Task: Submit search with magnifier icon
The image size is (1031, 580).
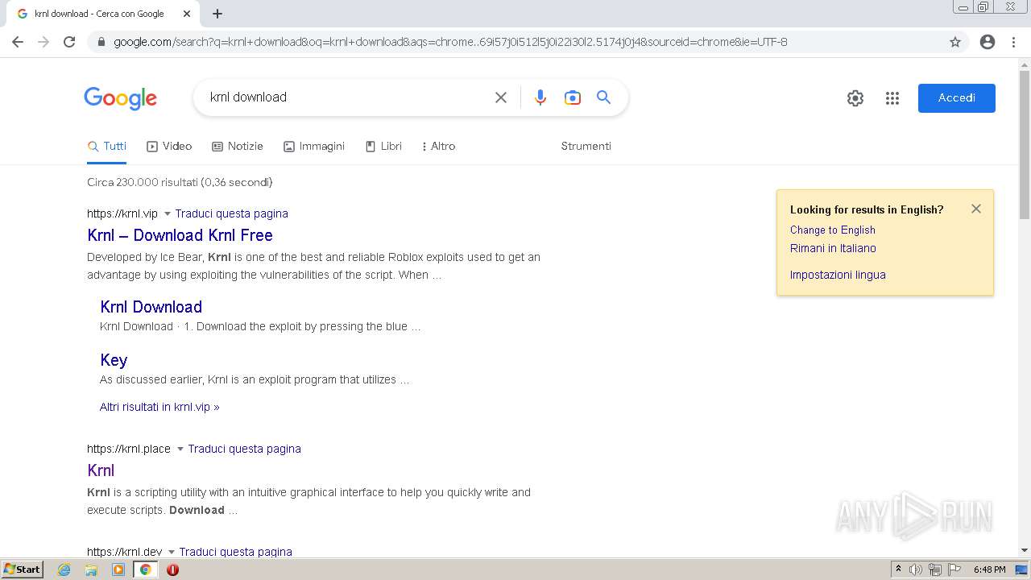Action: click(603, 97)
